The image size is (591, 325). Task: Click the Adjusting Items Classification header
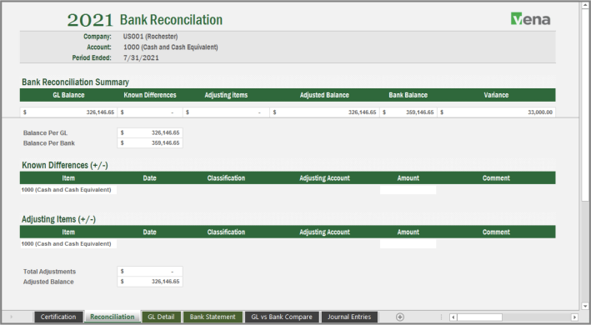(226, 232)
